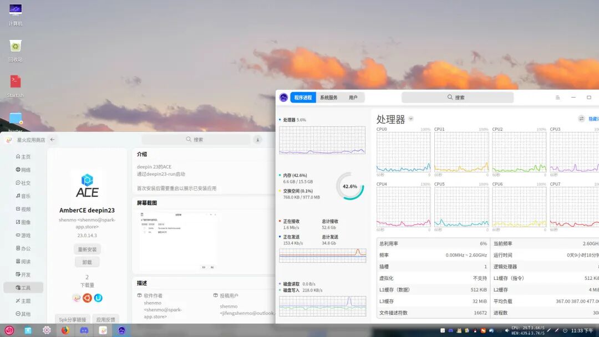Viewport: 599px width, 337px height.
Task: Switch to the 系统服务 tab
Action: (x=328, y=98)
